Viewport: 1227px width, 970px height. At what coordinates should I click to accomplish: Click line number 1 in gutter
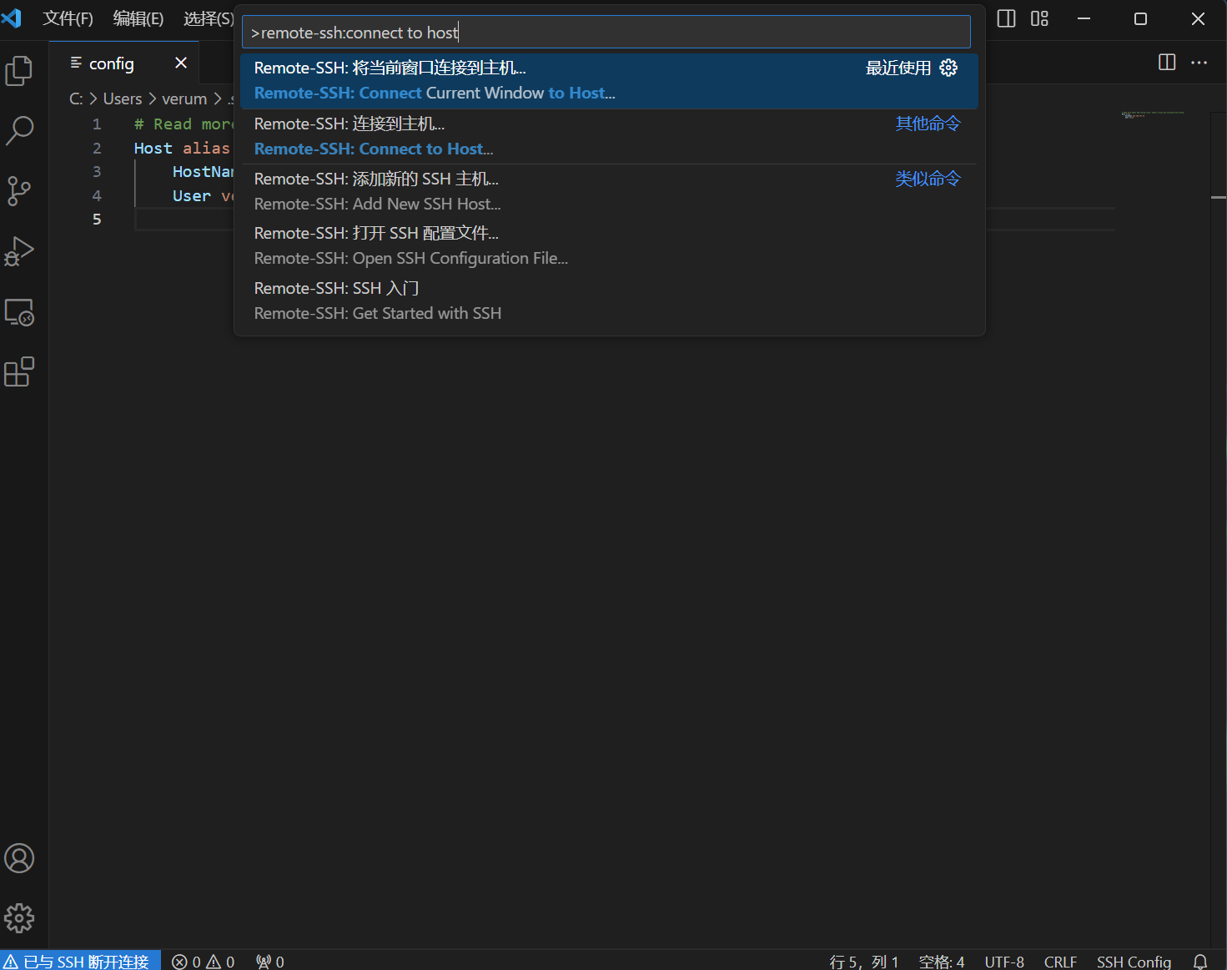coord(97,124)
